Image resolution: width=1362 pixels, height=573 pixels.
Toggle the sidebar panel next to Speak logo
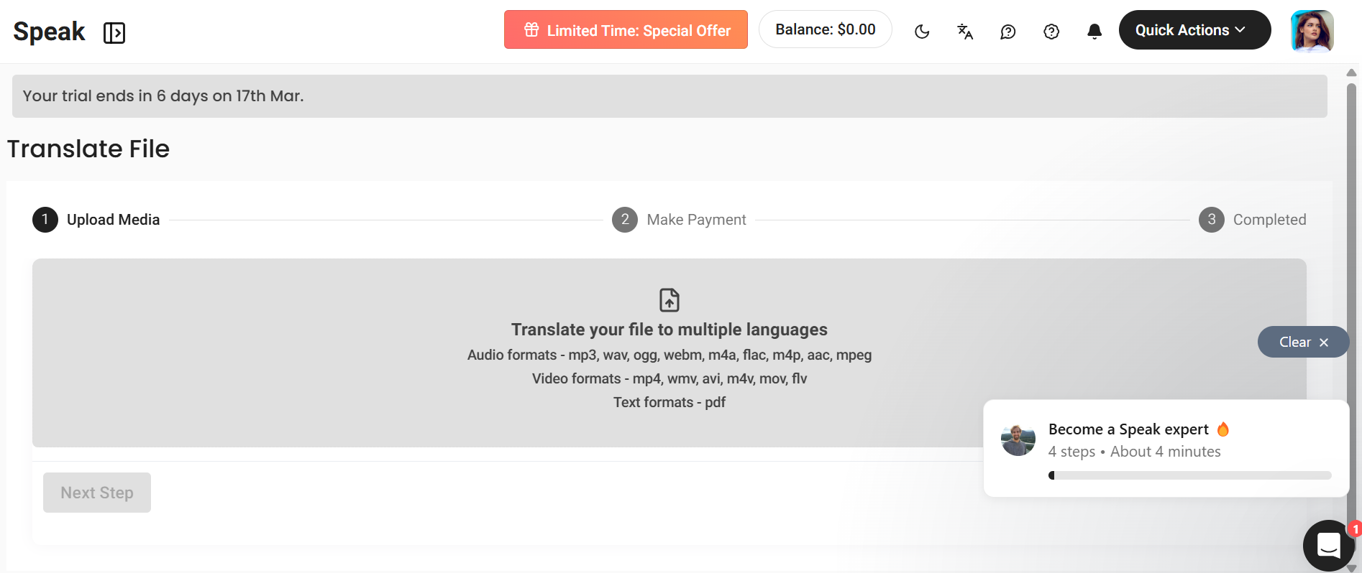tap(114, 33)
